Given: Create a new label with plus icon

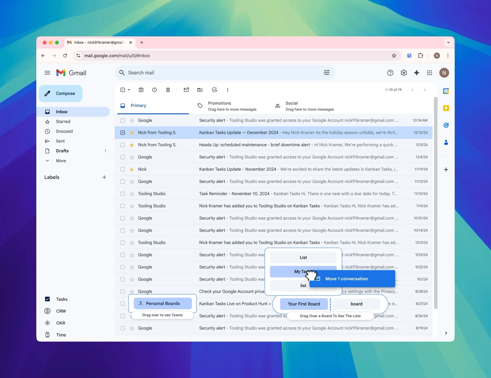Looking at the screenshot, I should [x=104, y=177].
